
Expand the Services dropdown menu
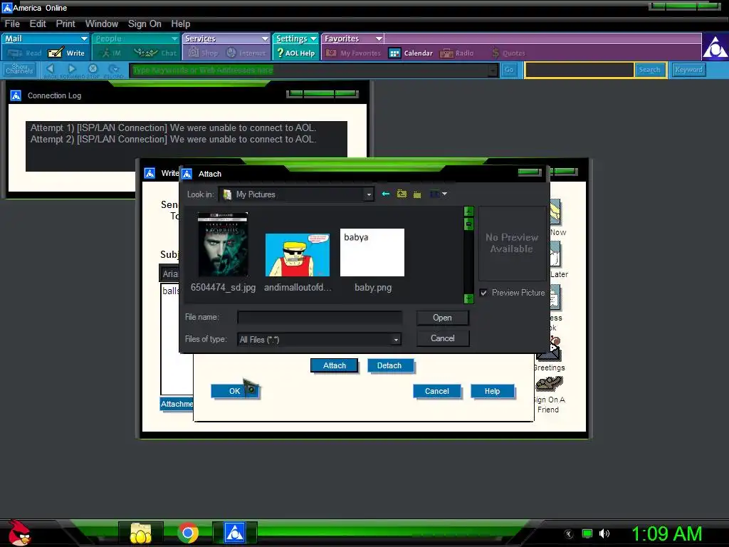265,38
